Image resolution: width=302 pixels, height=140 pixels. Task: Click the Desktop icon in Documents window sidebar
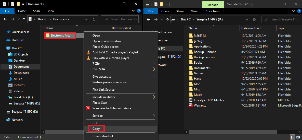[10, 61]
